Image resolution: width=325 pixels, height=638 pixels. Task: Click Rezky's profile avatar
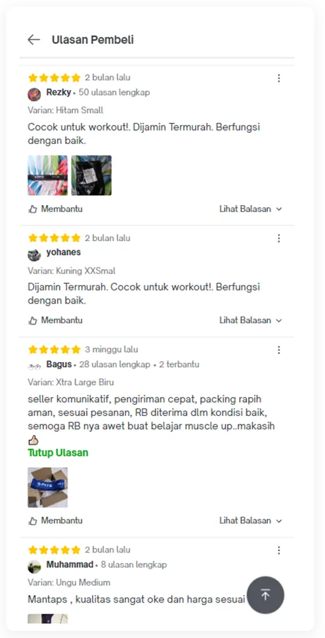pyautogui.click(x=34, y=95)
